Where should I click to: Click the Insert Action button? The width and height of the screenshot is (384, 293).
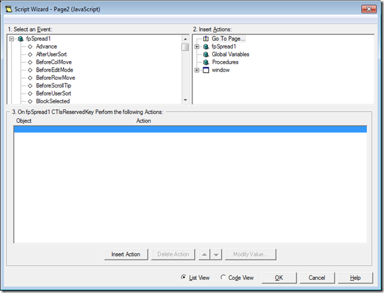click(126, 255)
